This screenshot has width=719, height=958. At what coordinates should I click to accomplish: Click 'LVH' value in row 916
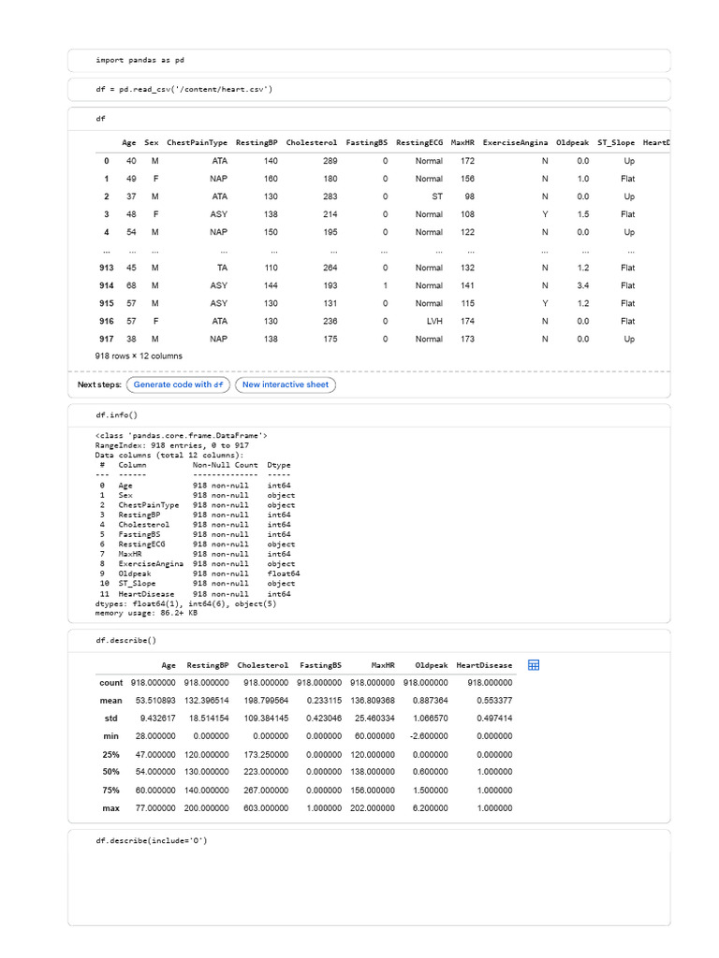pos(434,322)
